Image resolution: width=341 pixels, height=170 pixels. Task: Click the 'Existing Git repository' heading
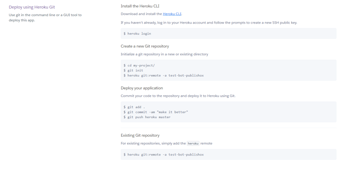click(x=140, y=135)
